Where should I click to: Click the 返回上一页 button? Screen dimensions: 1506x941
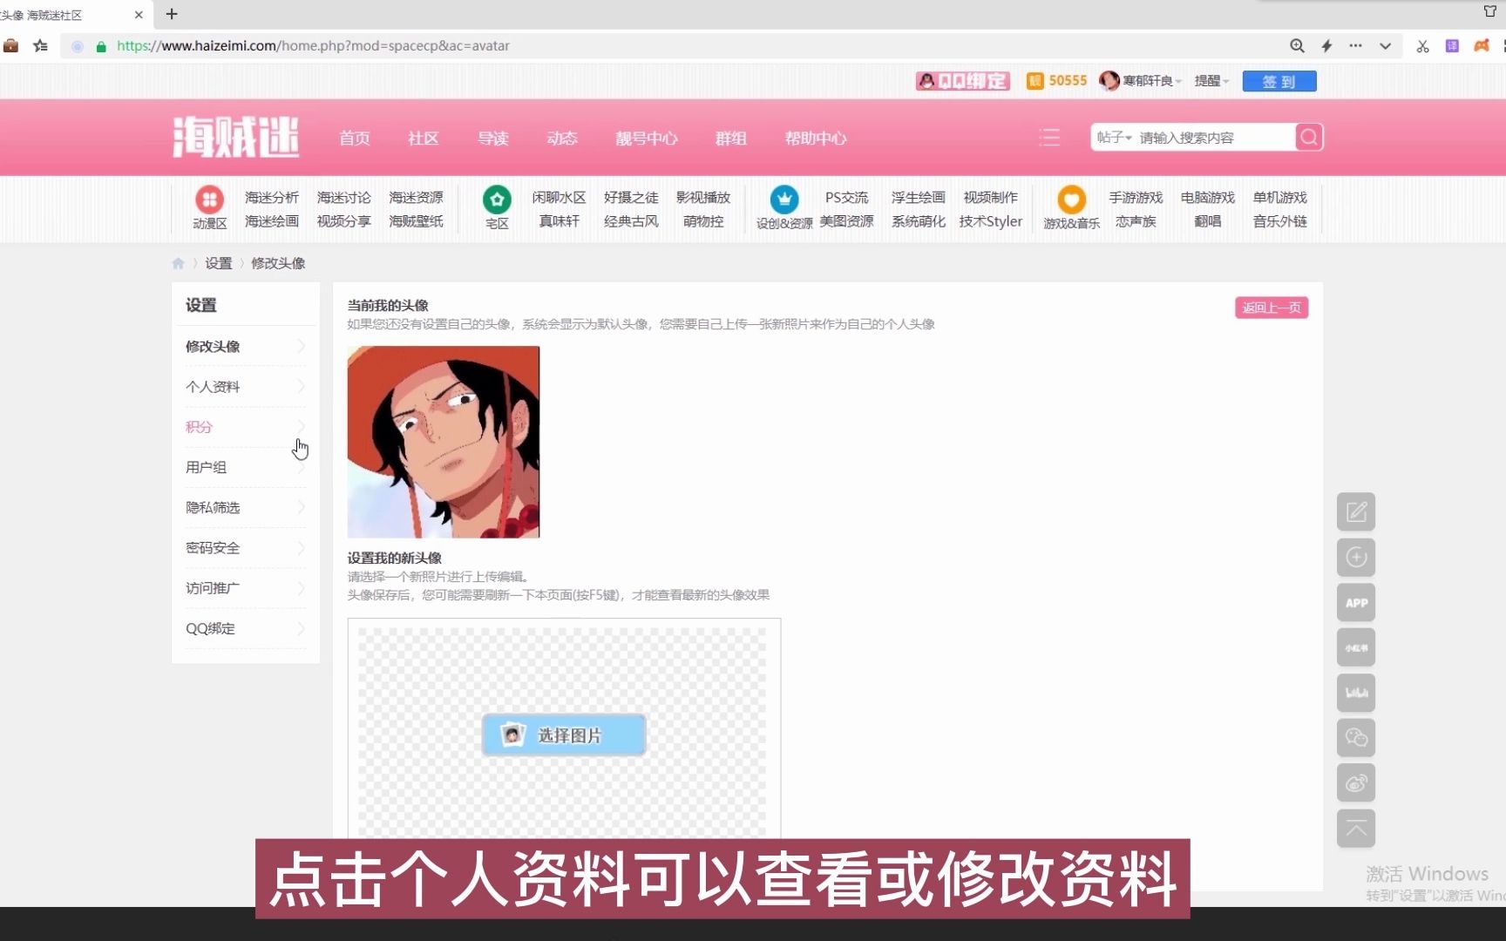click(x=1272, y=308)
